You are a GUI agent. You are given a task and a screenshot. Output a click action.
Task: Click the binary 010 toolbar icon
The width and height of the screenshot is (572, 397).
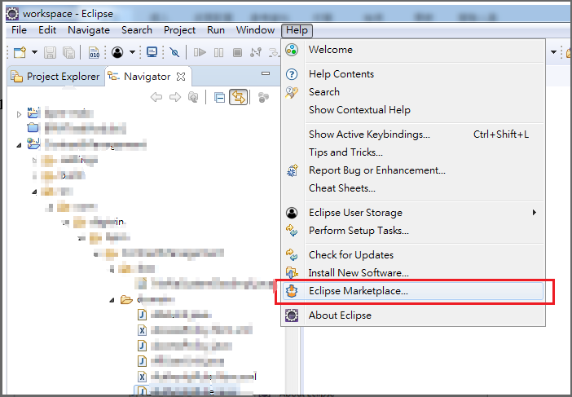(x=95, y=52)
